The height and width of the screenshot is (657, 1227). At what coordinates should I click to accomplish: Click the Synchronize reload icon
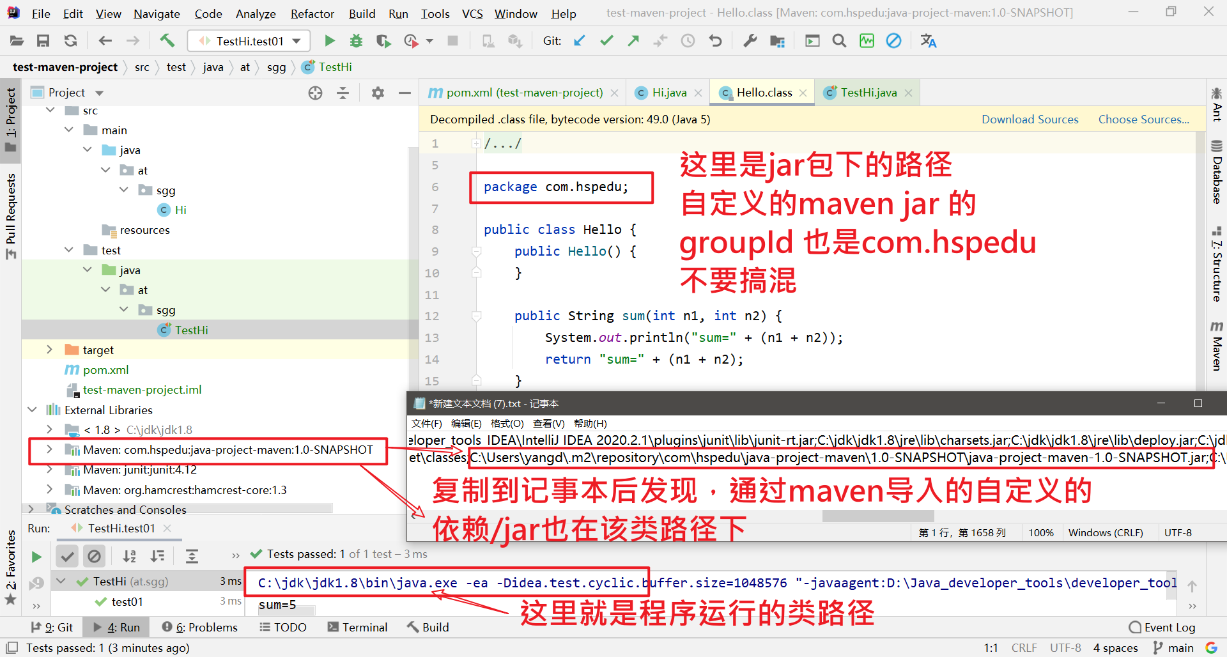tap(70, 41)
